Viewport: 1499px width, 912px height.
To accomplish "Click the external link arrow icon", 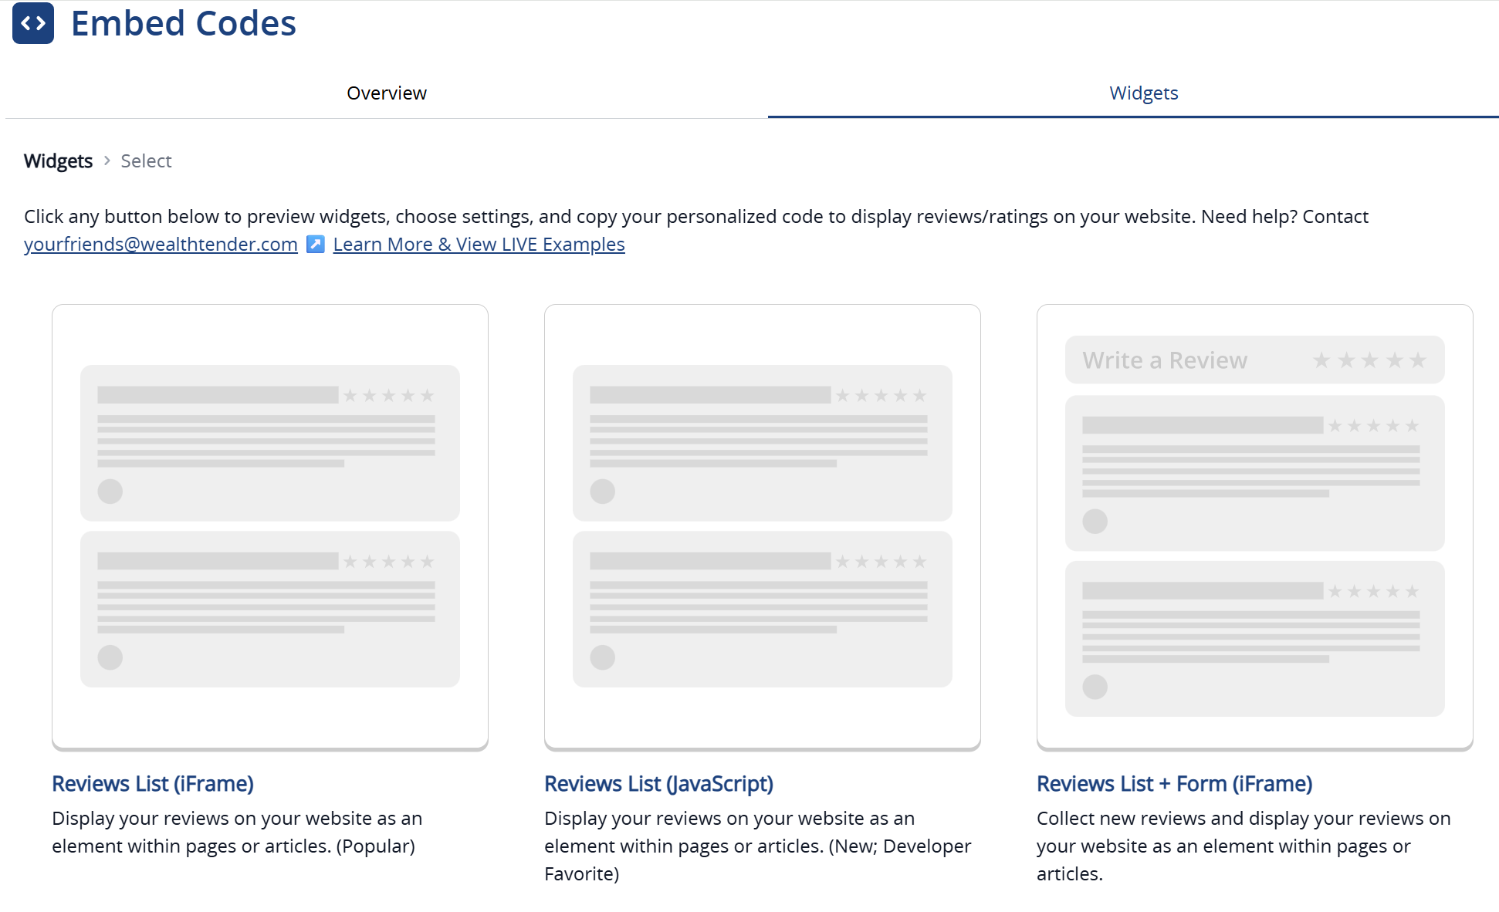I will coord(315,245).
